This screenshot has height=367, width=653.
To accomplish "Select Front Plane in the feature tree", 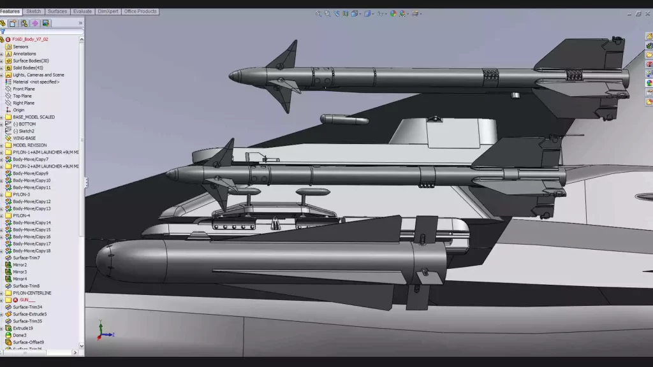I will 24,89.
